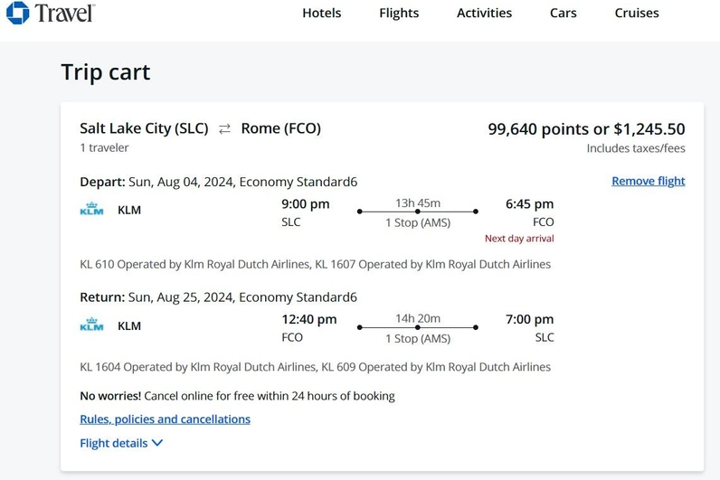This screenshot has height=480, width=720.
Task: Click the KLM logo on the departing flight
Action: click(x=91, y=210)
